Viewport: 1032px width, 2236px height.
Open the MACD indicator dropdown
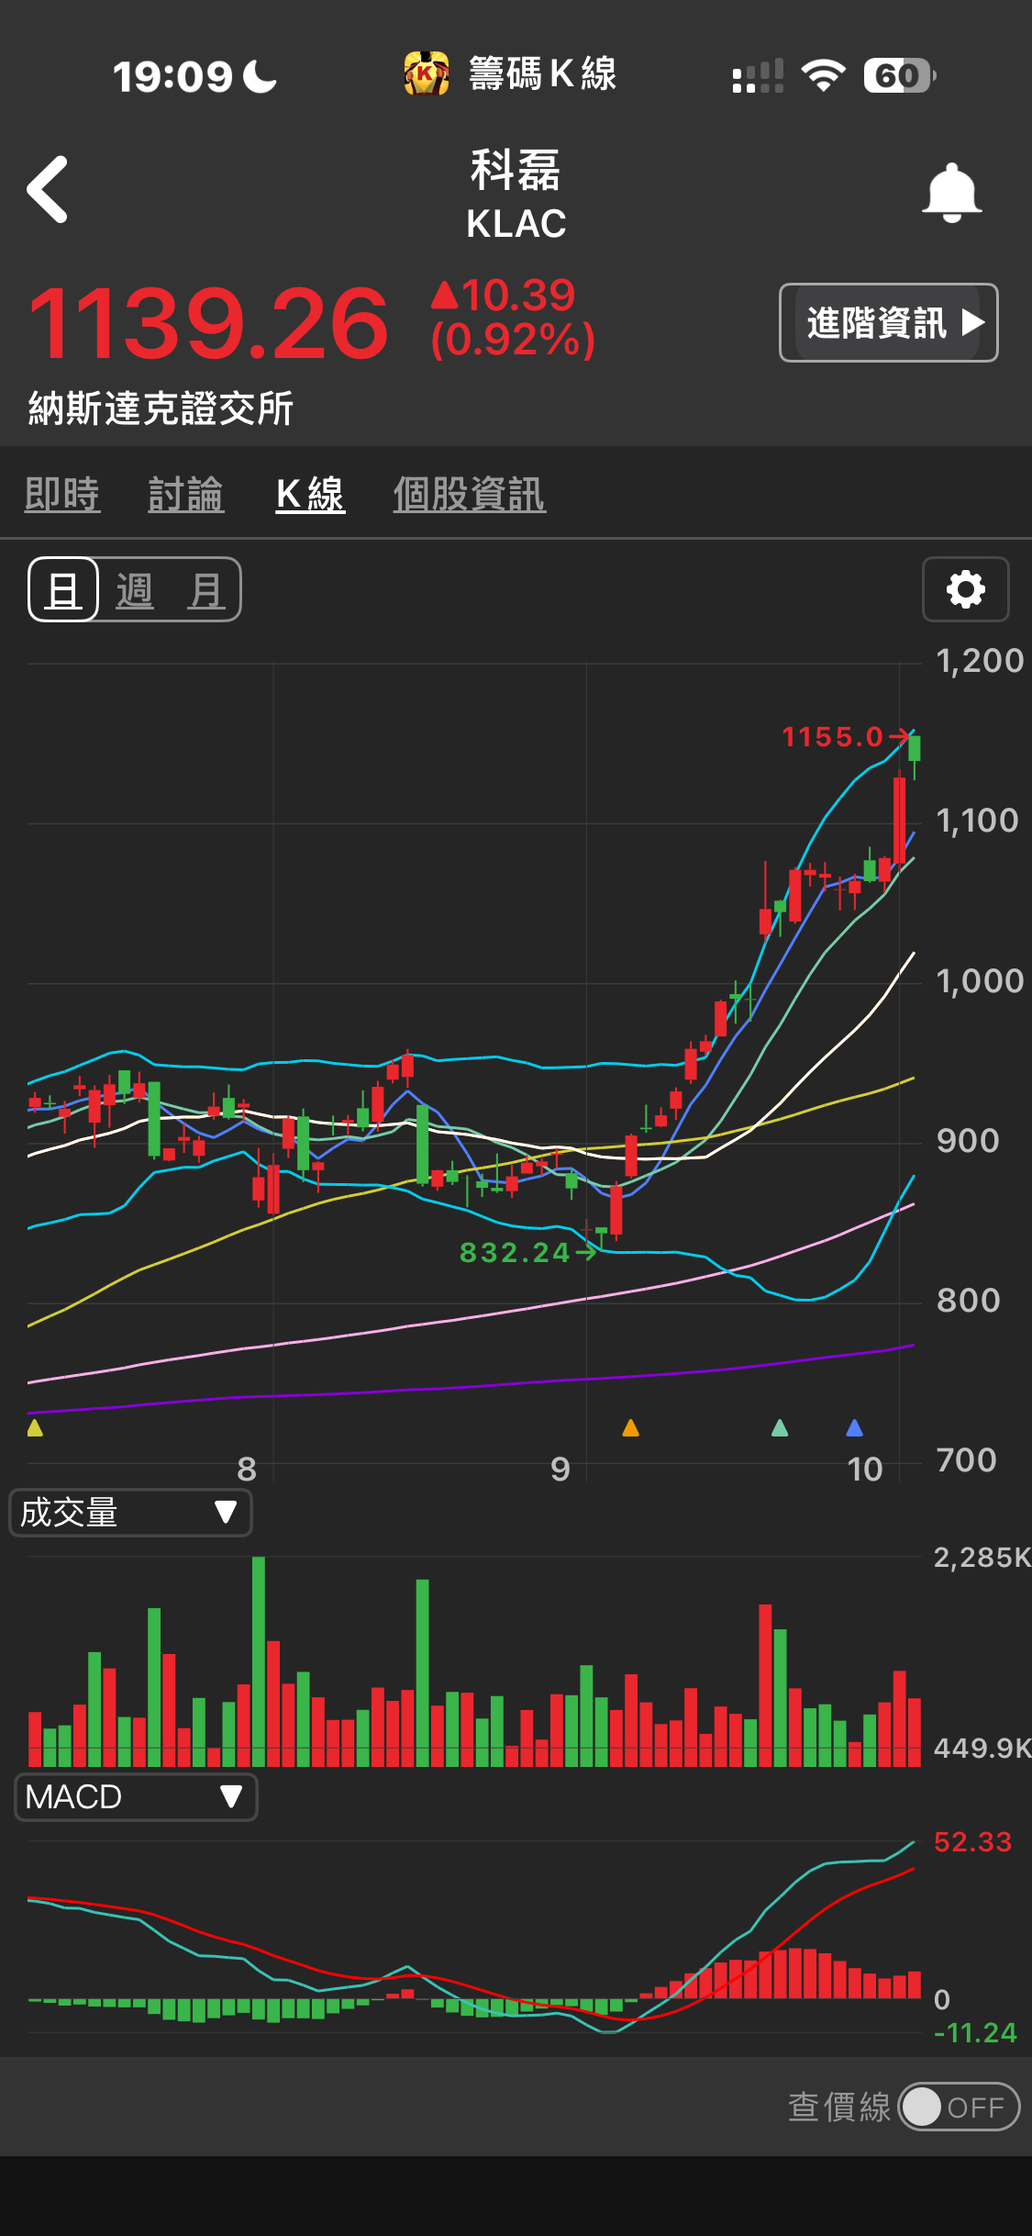tap(136, 1797)
